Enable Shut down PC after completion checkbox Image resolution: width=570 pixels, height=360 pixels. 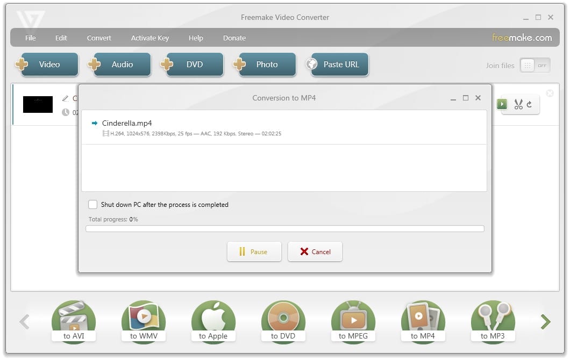93,205
